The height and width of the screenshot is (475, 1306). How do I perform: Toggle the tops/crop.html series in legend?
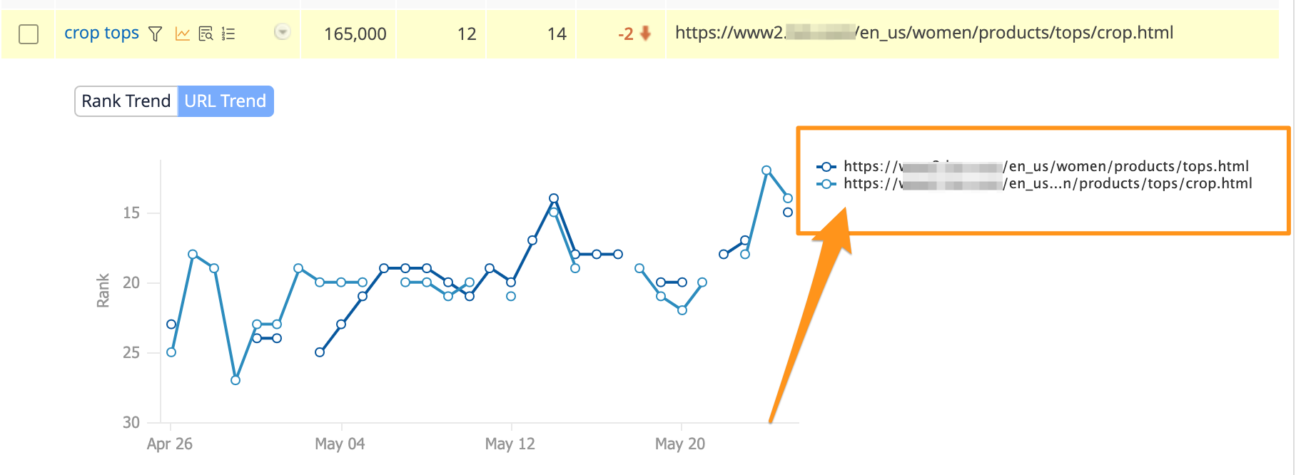click(1034, 183)
